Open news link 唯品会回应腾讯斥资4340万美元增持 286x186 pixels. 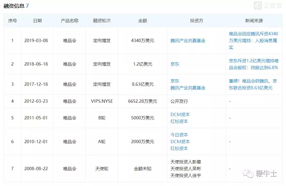(x=253, y=40)
